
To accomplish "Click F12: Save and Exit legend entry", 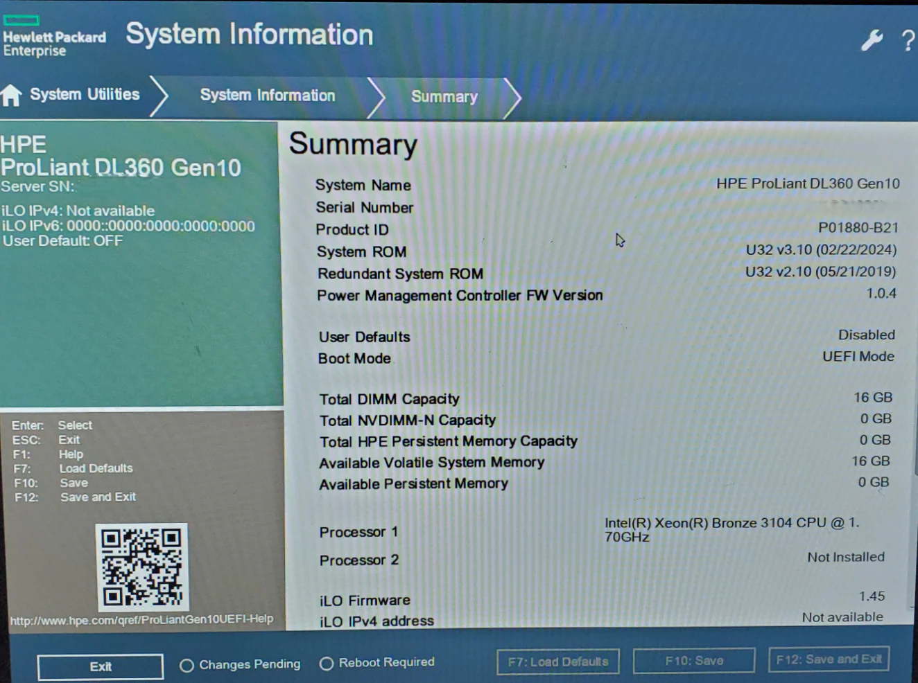I will [x=75, y=497].
